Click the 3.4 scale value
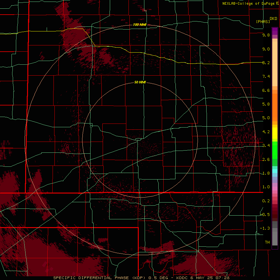Viewport: 280px width, 280px height. tap(266, 146)
